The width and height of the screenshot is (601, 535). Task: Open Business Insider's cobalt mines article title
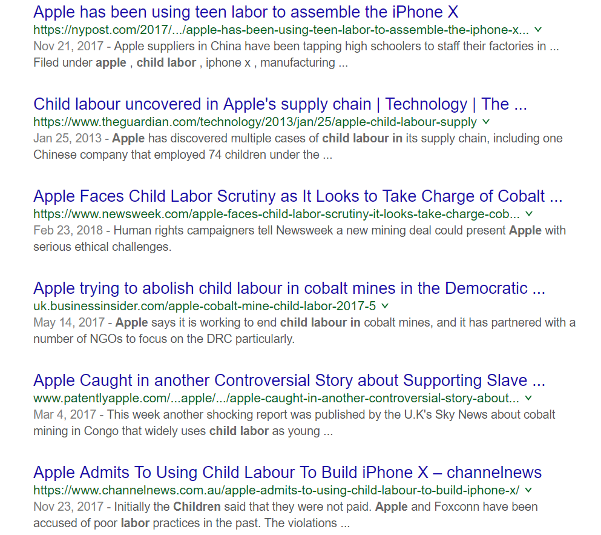pos(289,288)
